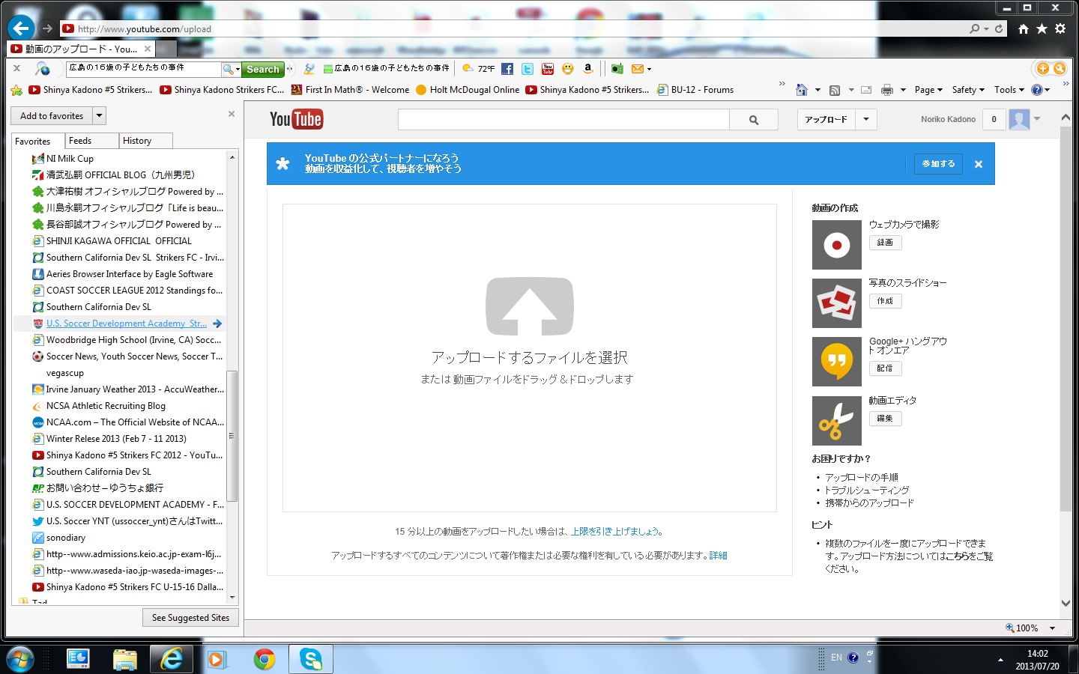Click the user avatar icon on YouTube

[x=1019, y=119]
